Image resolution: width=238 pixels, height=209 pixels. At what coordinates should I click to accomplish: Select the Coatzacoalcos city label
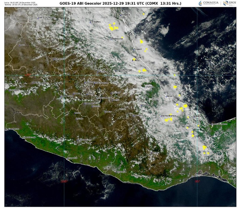click(219, 124)
